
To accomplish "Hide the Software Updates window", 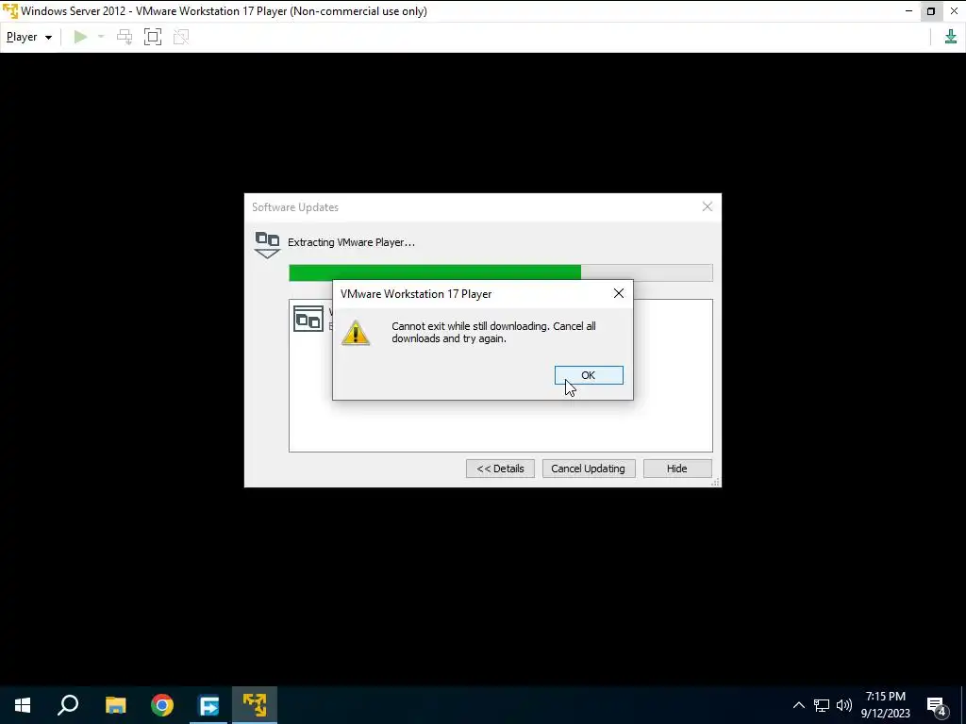I will tap(677, 469).
